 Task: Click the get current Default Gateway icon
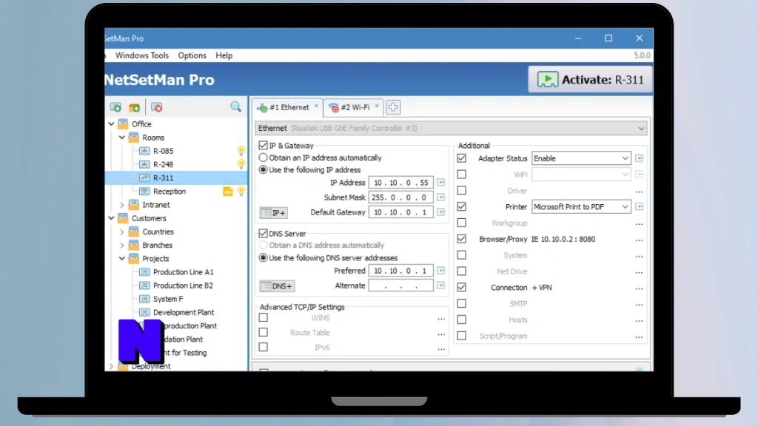click(x=441, y=212)
